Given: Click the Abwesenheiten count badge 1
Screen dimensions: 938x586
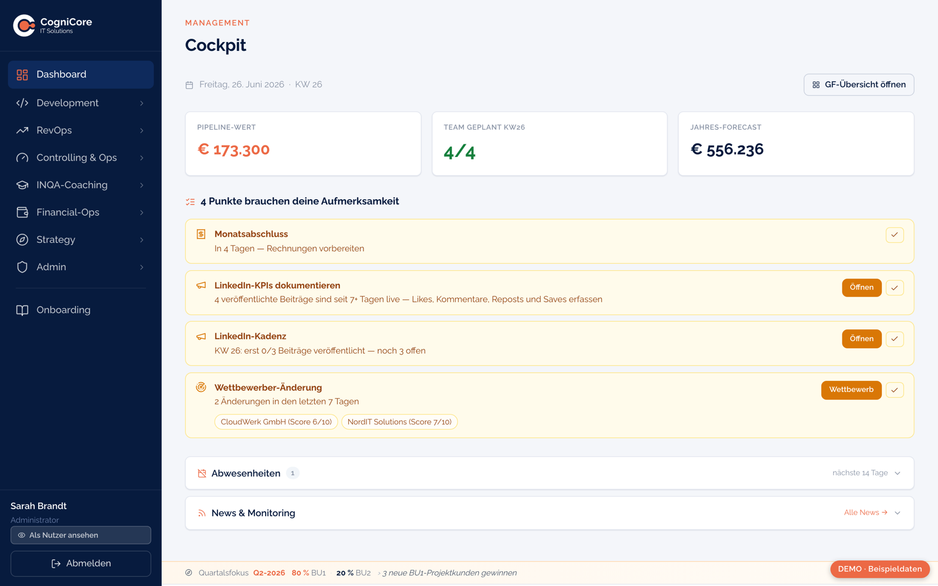Looking at the screenshot, I should pos(293,473).
